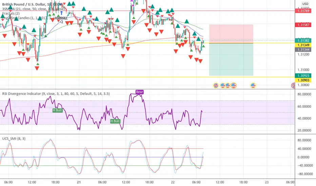Click the green 1.30925 price label
The image size is (316, 186).
pyautogui.click(x=303, y=76)
